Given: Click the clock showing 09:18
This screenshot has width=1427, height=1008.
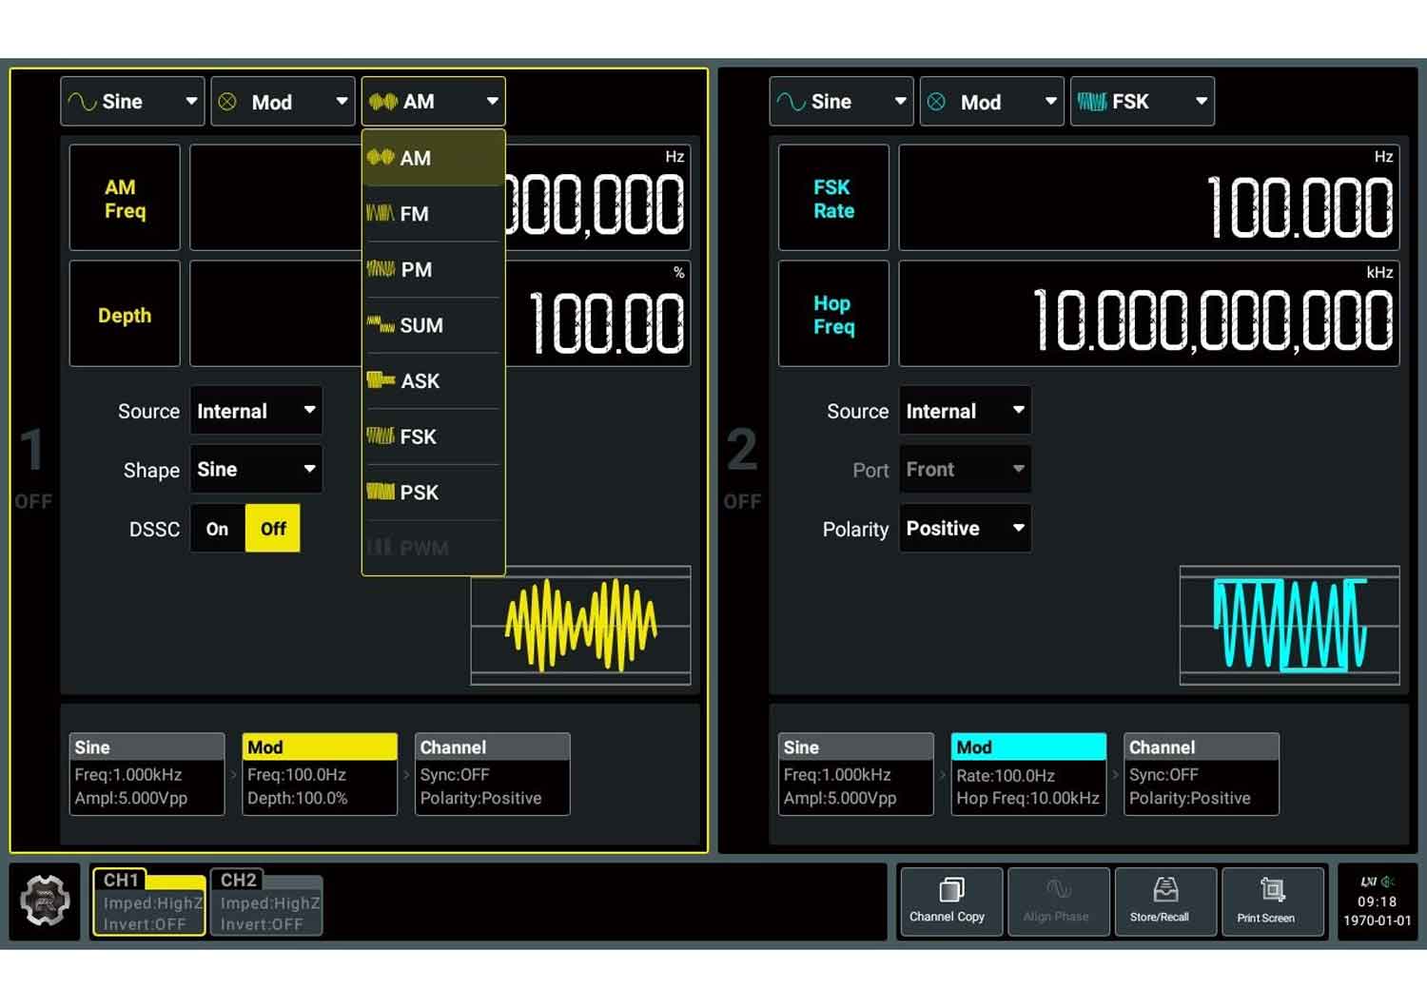Looking at the screenshot, I should click(x=1377, y=901).
